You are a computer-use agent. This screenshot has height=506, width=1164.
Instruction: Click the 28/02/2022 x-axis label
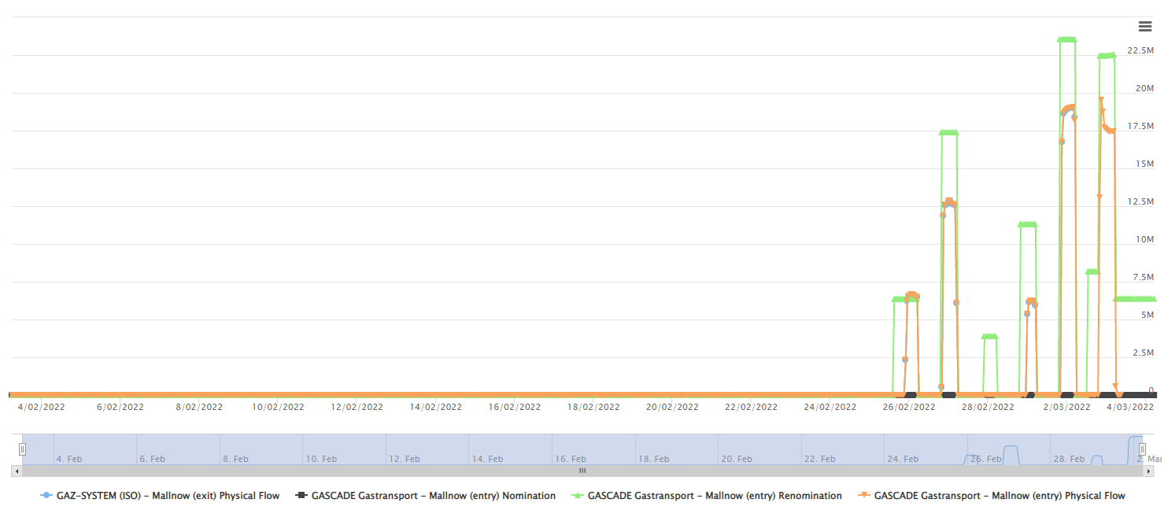pos(988,407)
